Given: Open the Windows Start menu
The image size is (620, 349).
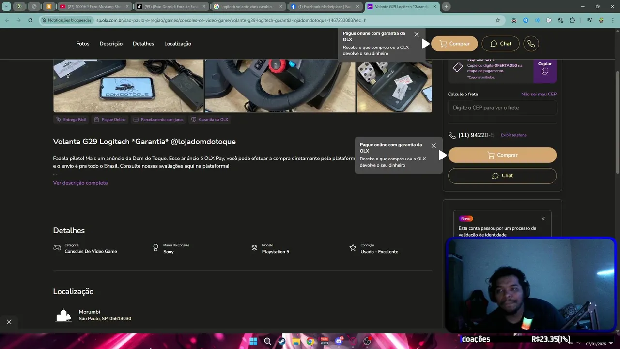Looking at the screenshot, I should pos(253,341).
